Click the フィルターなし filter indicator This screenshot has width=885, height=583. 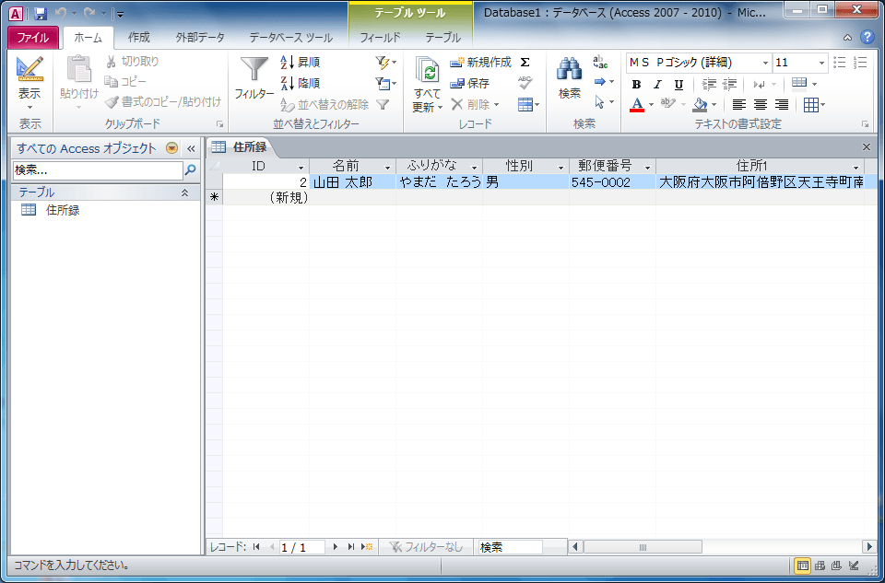click(426, 547)
